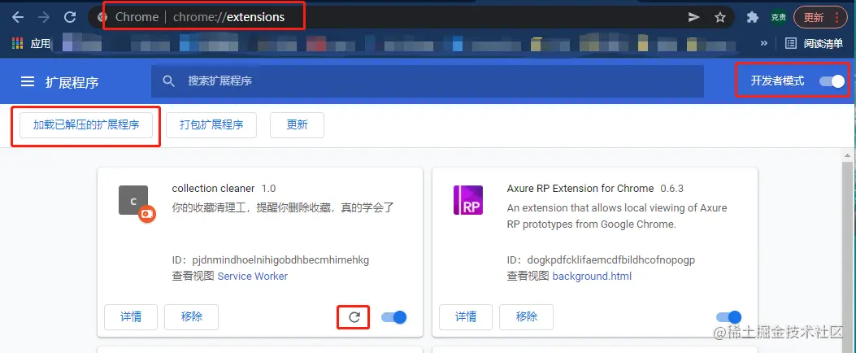Open the background.html link
Screen dimensions: 856x353
tap(592, 276)
